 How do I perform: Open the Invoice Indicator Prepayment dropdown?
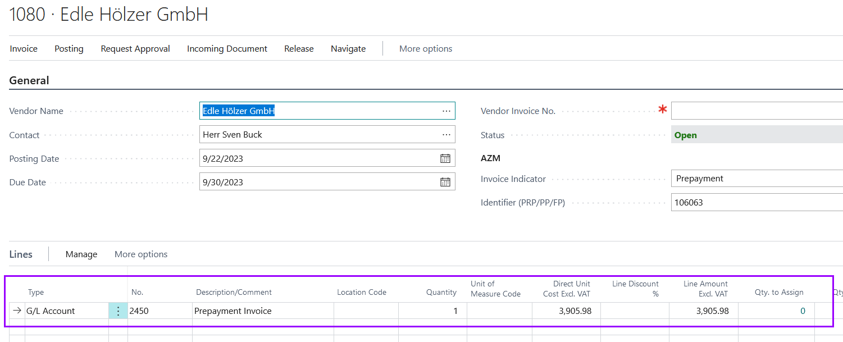pyautogui.click(x=756, y=179)
